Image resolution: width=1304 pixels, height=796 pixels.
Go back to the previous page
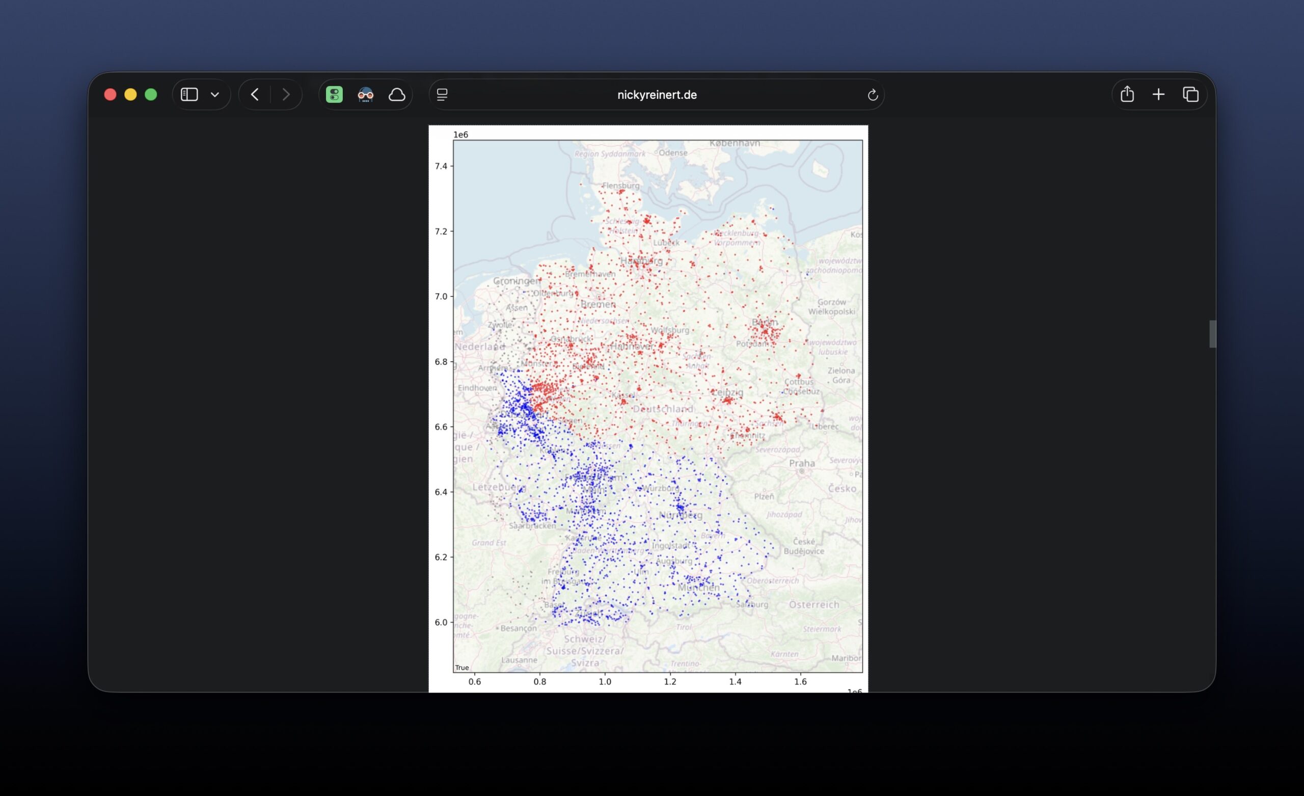[x=255, y=94]
